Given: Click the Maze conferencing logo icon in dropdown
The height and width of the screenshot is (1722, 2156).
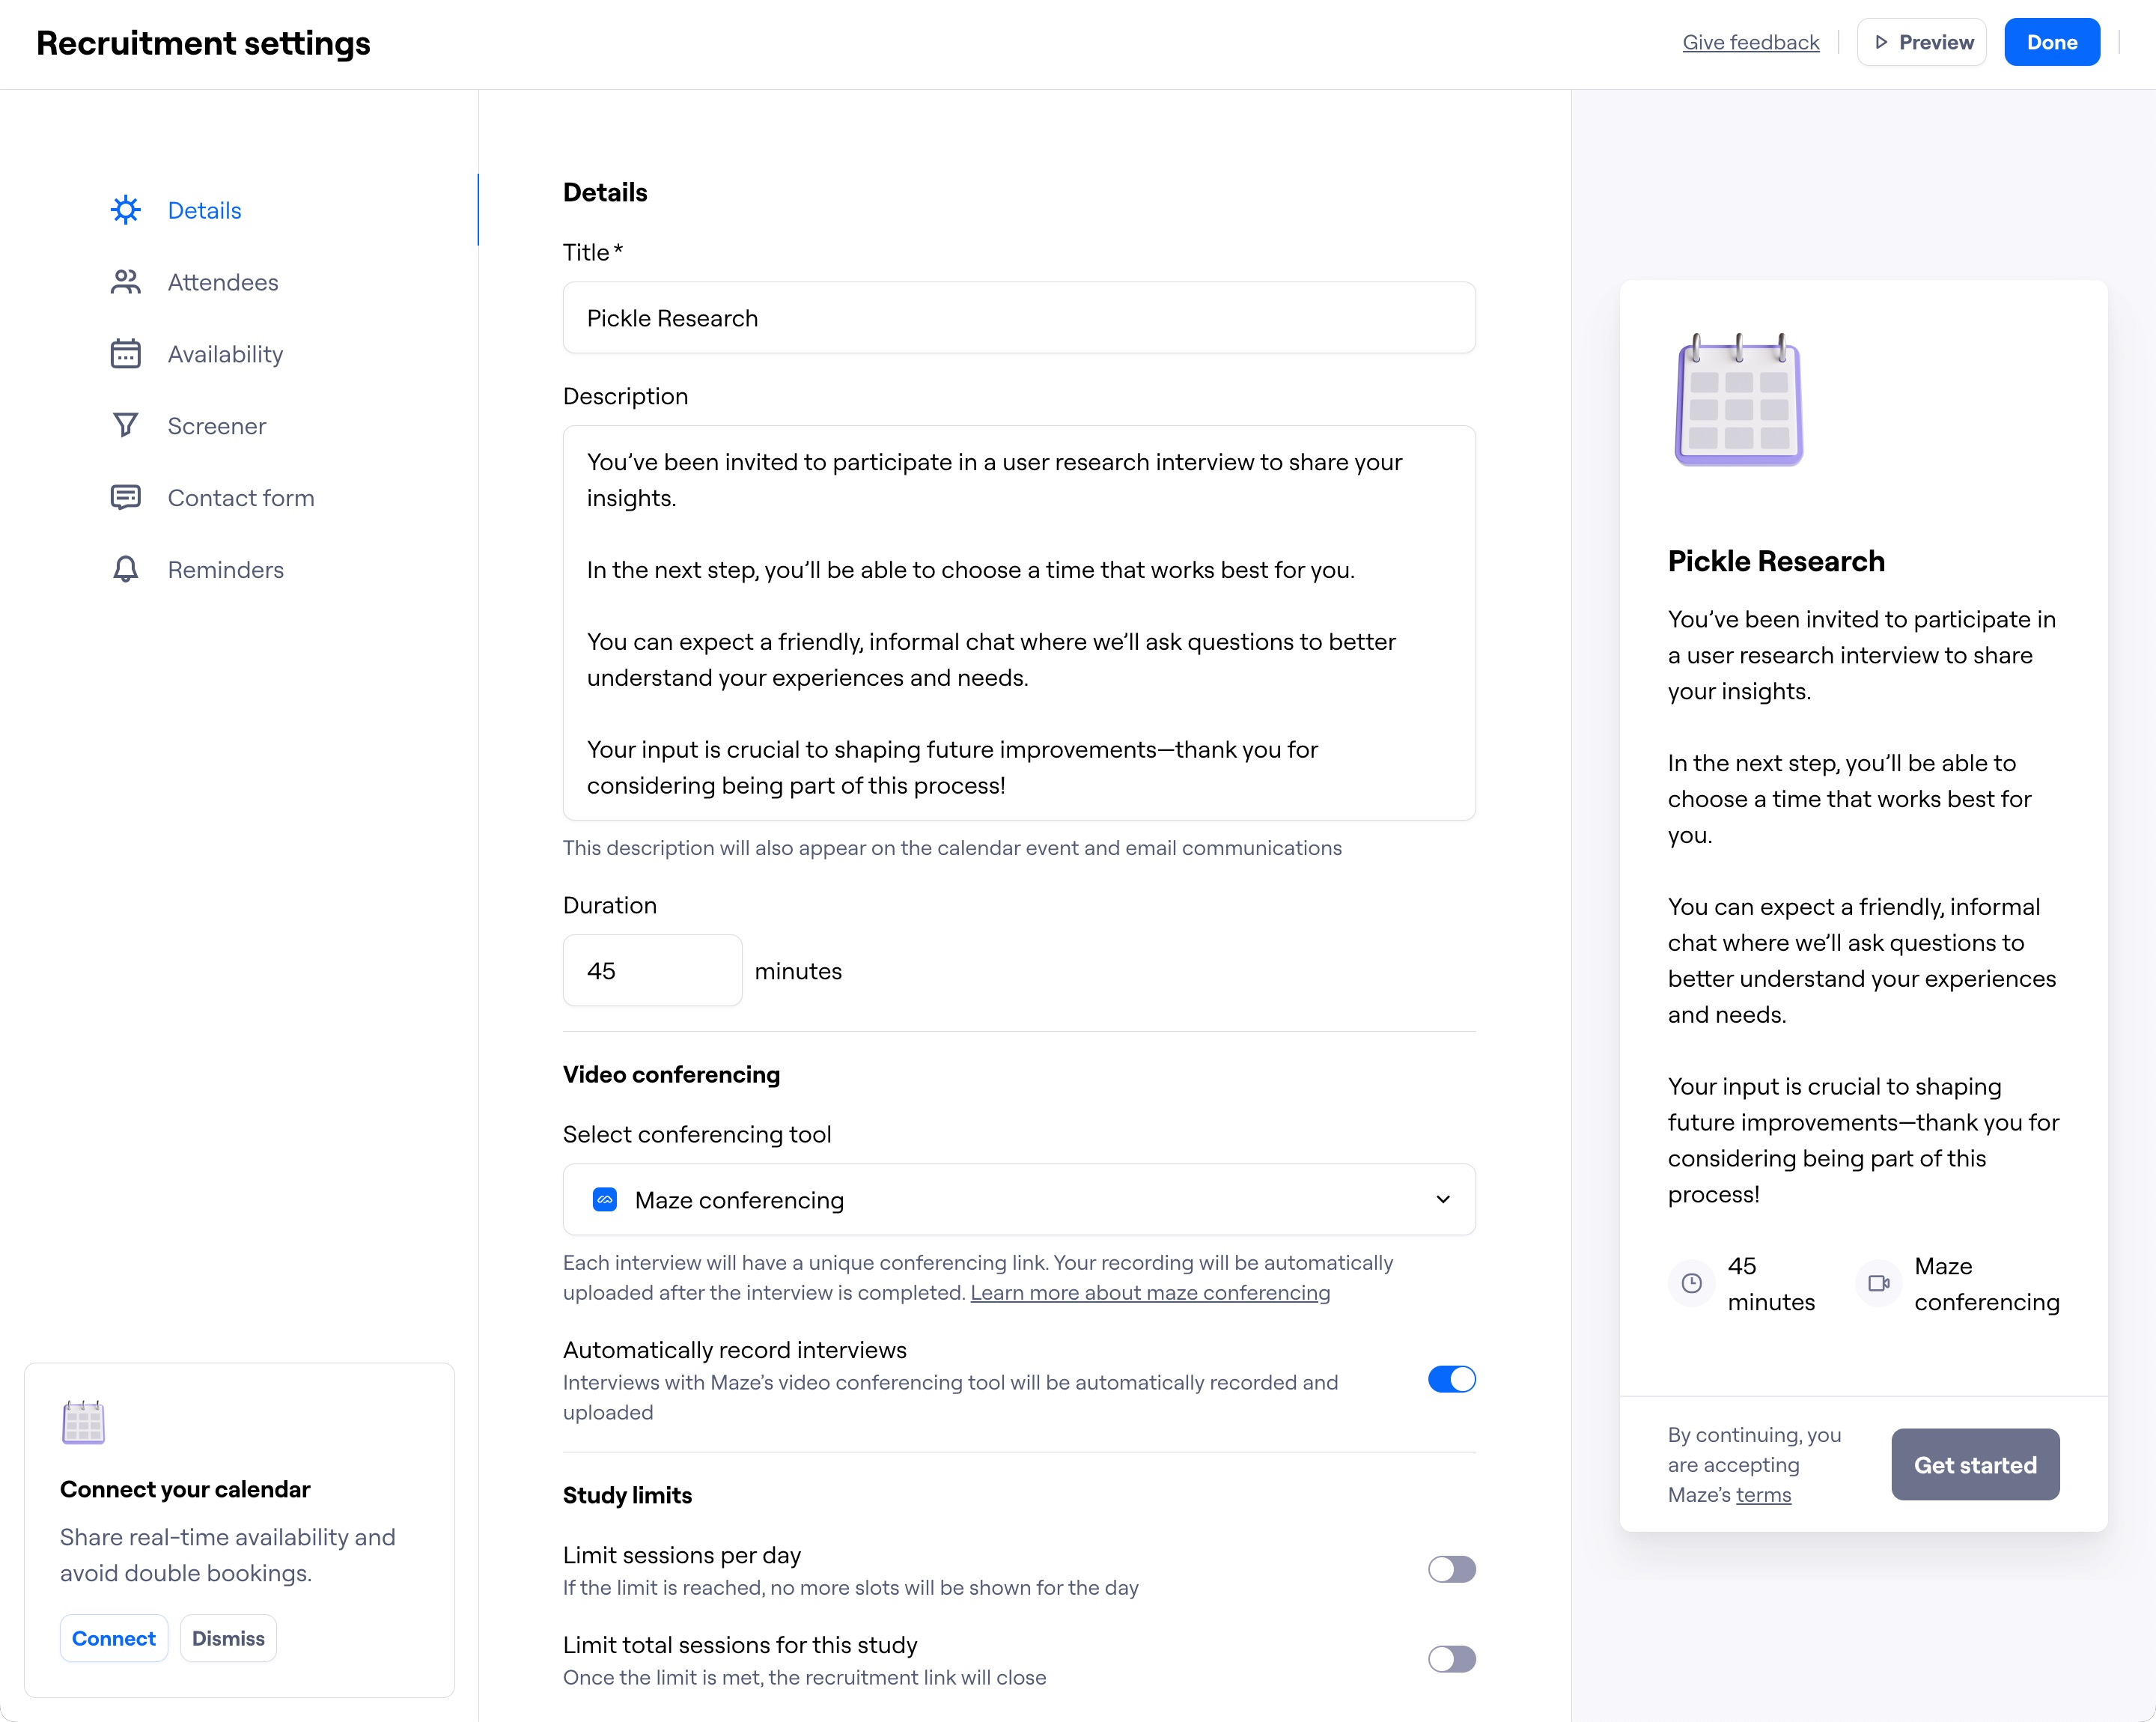Looking at the screenshot, I should (604, 1199).
